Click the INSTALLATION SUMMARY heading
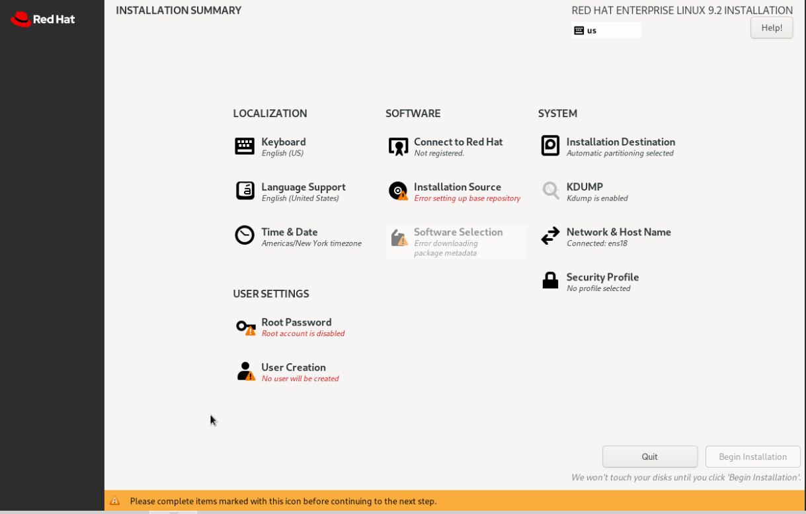The image size is (806, 514). coord(179,11)
